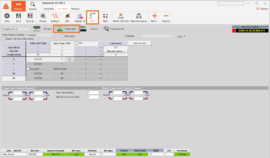The height and width of the screenshot is (158, 270).
Task: Click SFID value 77 in status bar
Action: (x=156, y=154)
